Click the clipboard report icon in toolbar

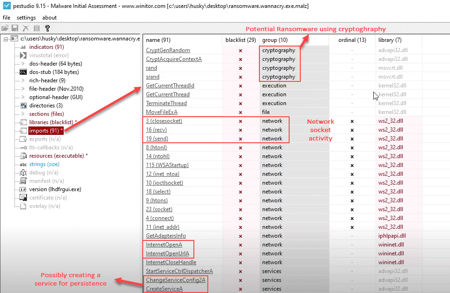(x=36, y=28)
